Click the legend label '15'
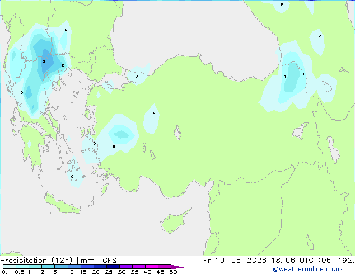355x274 pixels. [x=83, y=272]
